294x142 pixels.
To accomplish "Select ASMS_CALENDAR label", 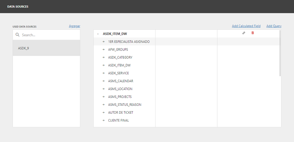I will (x=121, y=81).
